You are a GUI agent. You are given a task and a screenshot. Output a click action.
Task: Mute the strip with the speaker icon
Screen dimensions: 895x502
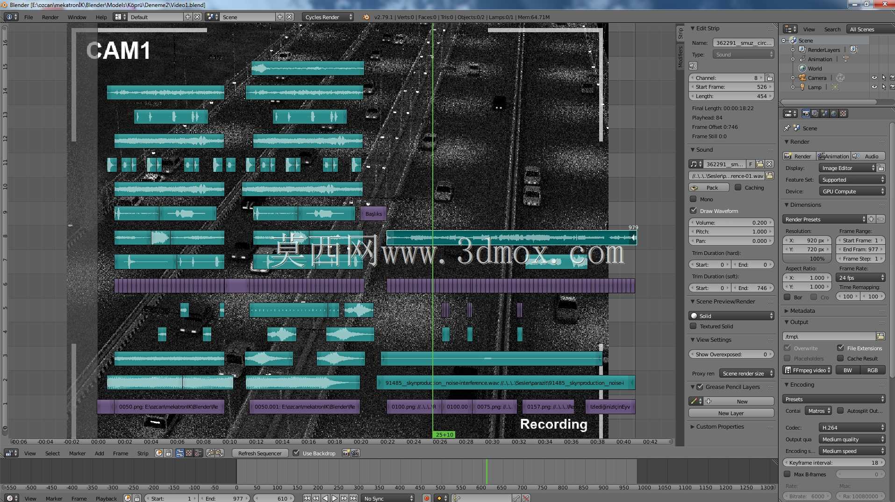pos(693,66)
